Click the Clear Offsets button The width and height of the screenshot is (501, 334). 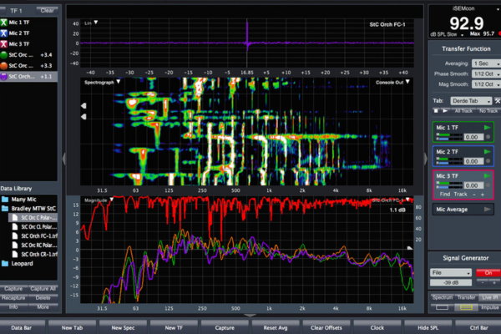326,327
